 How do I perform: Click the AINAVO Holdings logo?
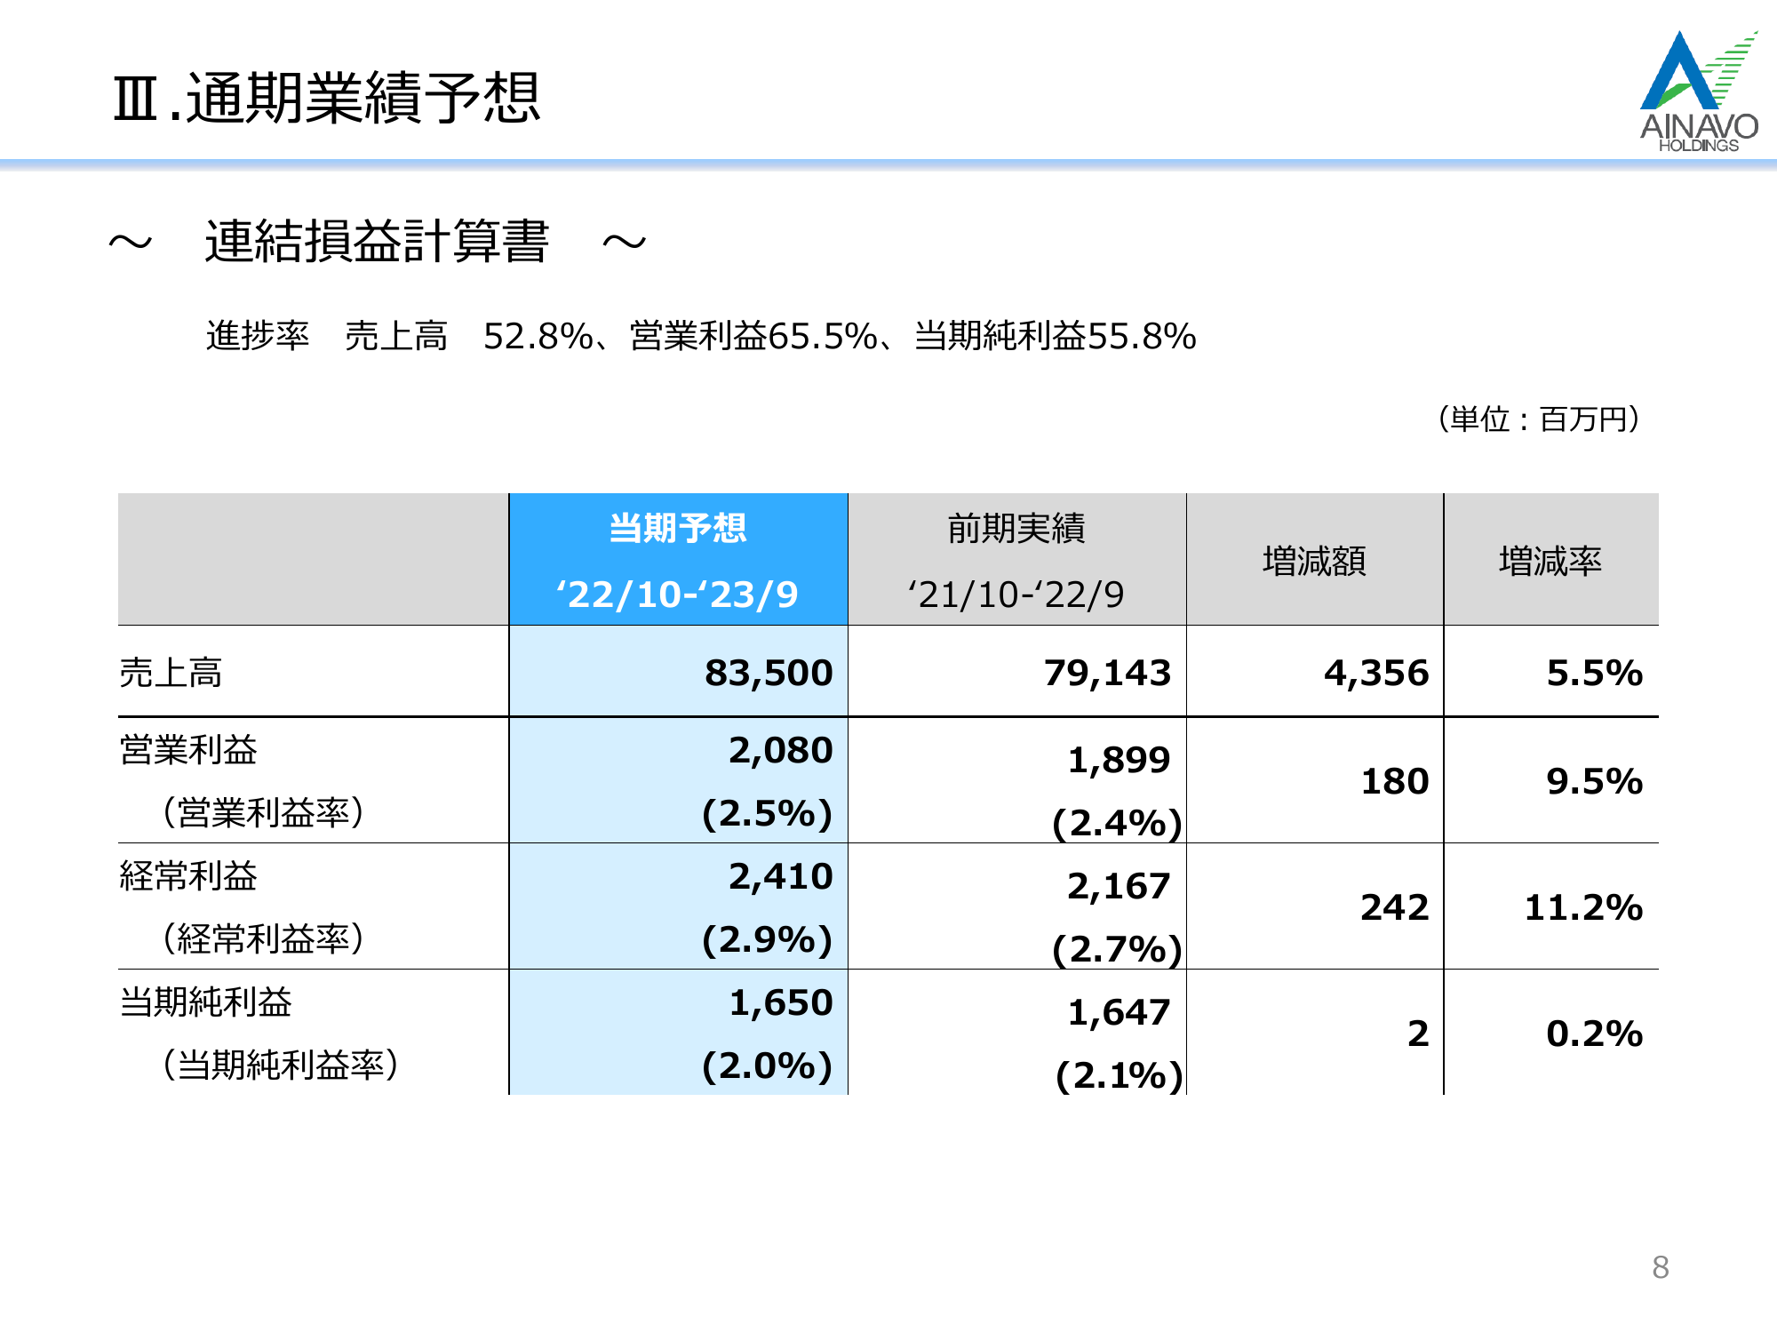(1699, 92)
